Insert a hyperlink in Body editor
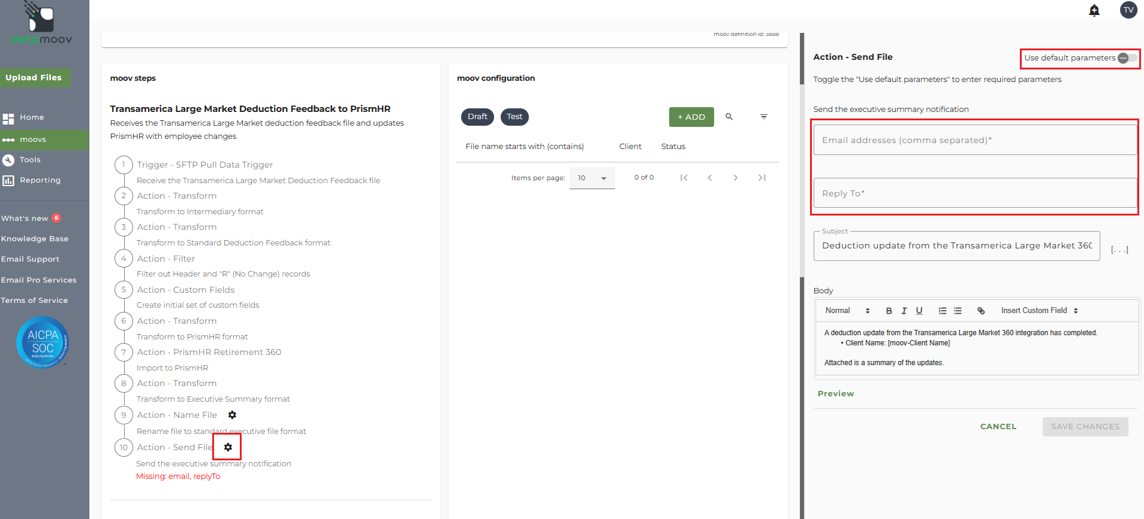The image size is (1144, 519). (x=981, y=311)
